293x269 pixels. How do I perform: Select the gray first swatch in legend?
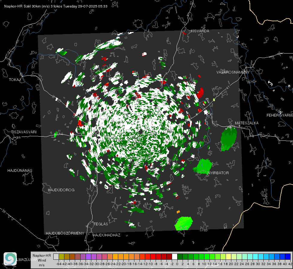(56, 257)
